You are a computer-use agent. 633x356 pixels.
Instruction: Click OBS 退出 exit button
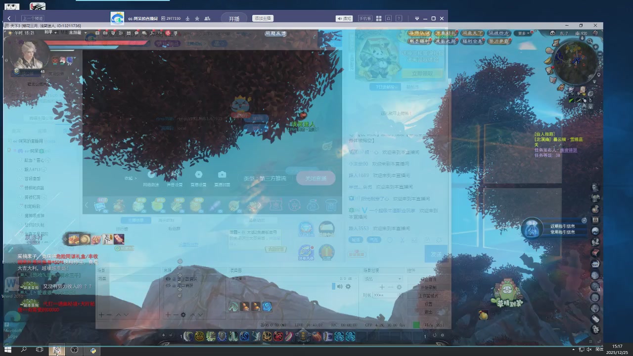pyautogui.click(x=428, y=312)
